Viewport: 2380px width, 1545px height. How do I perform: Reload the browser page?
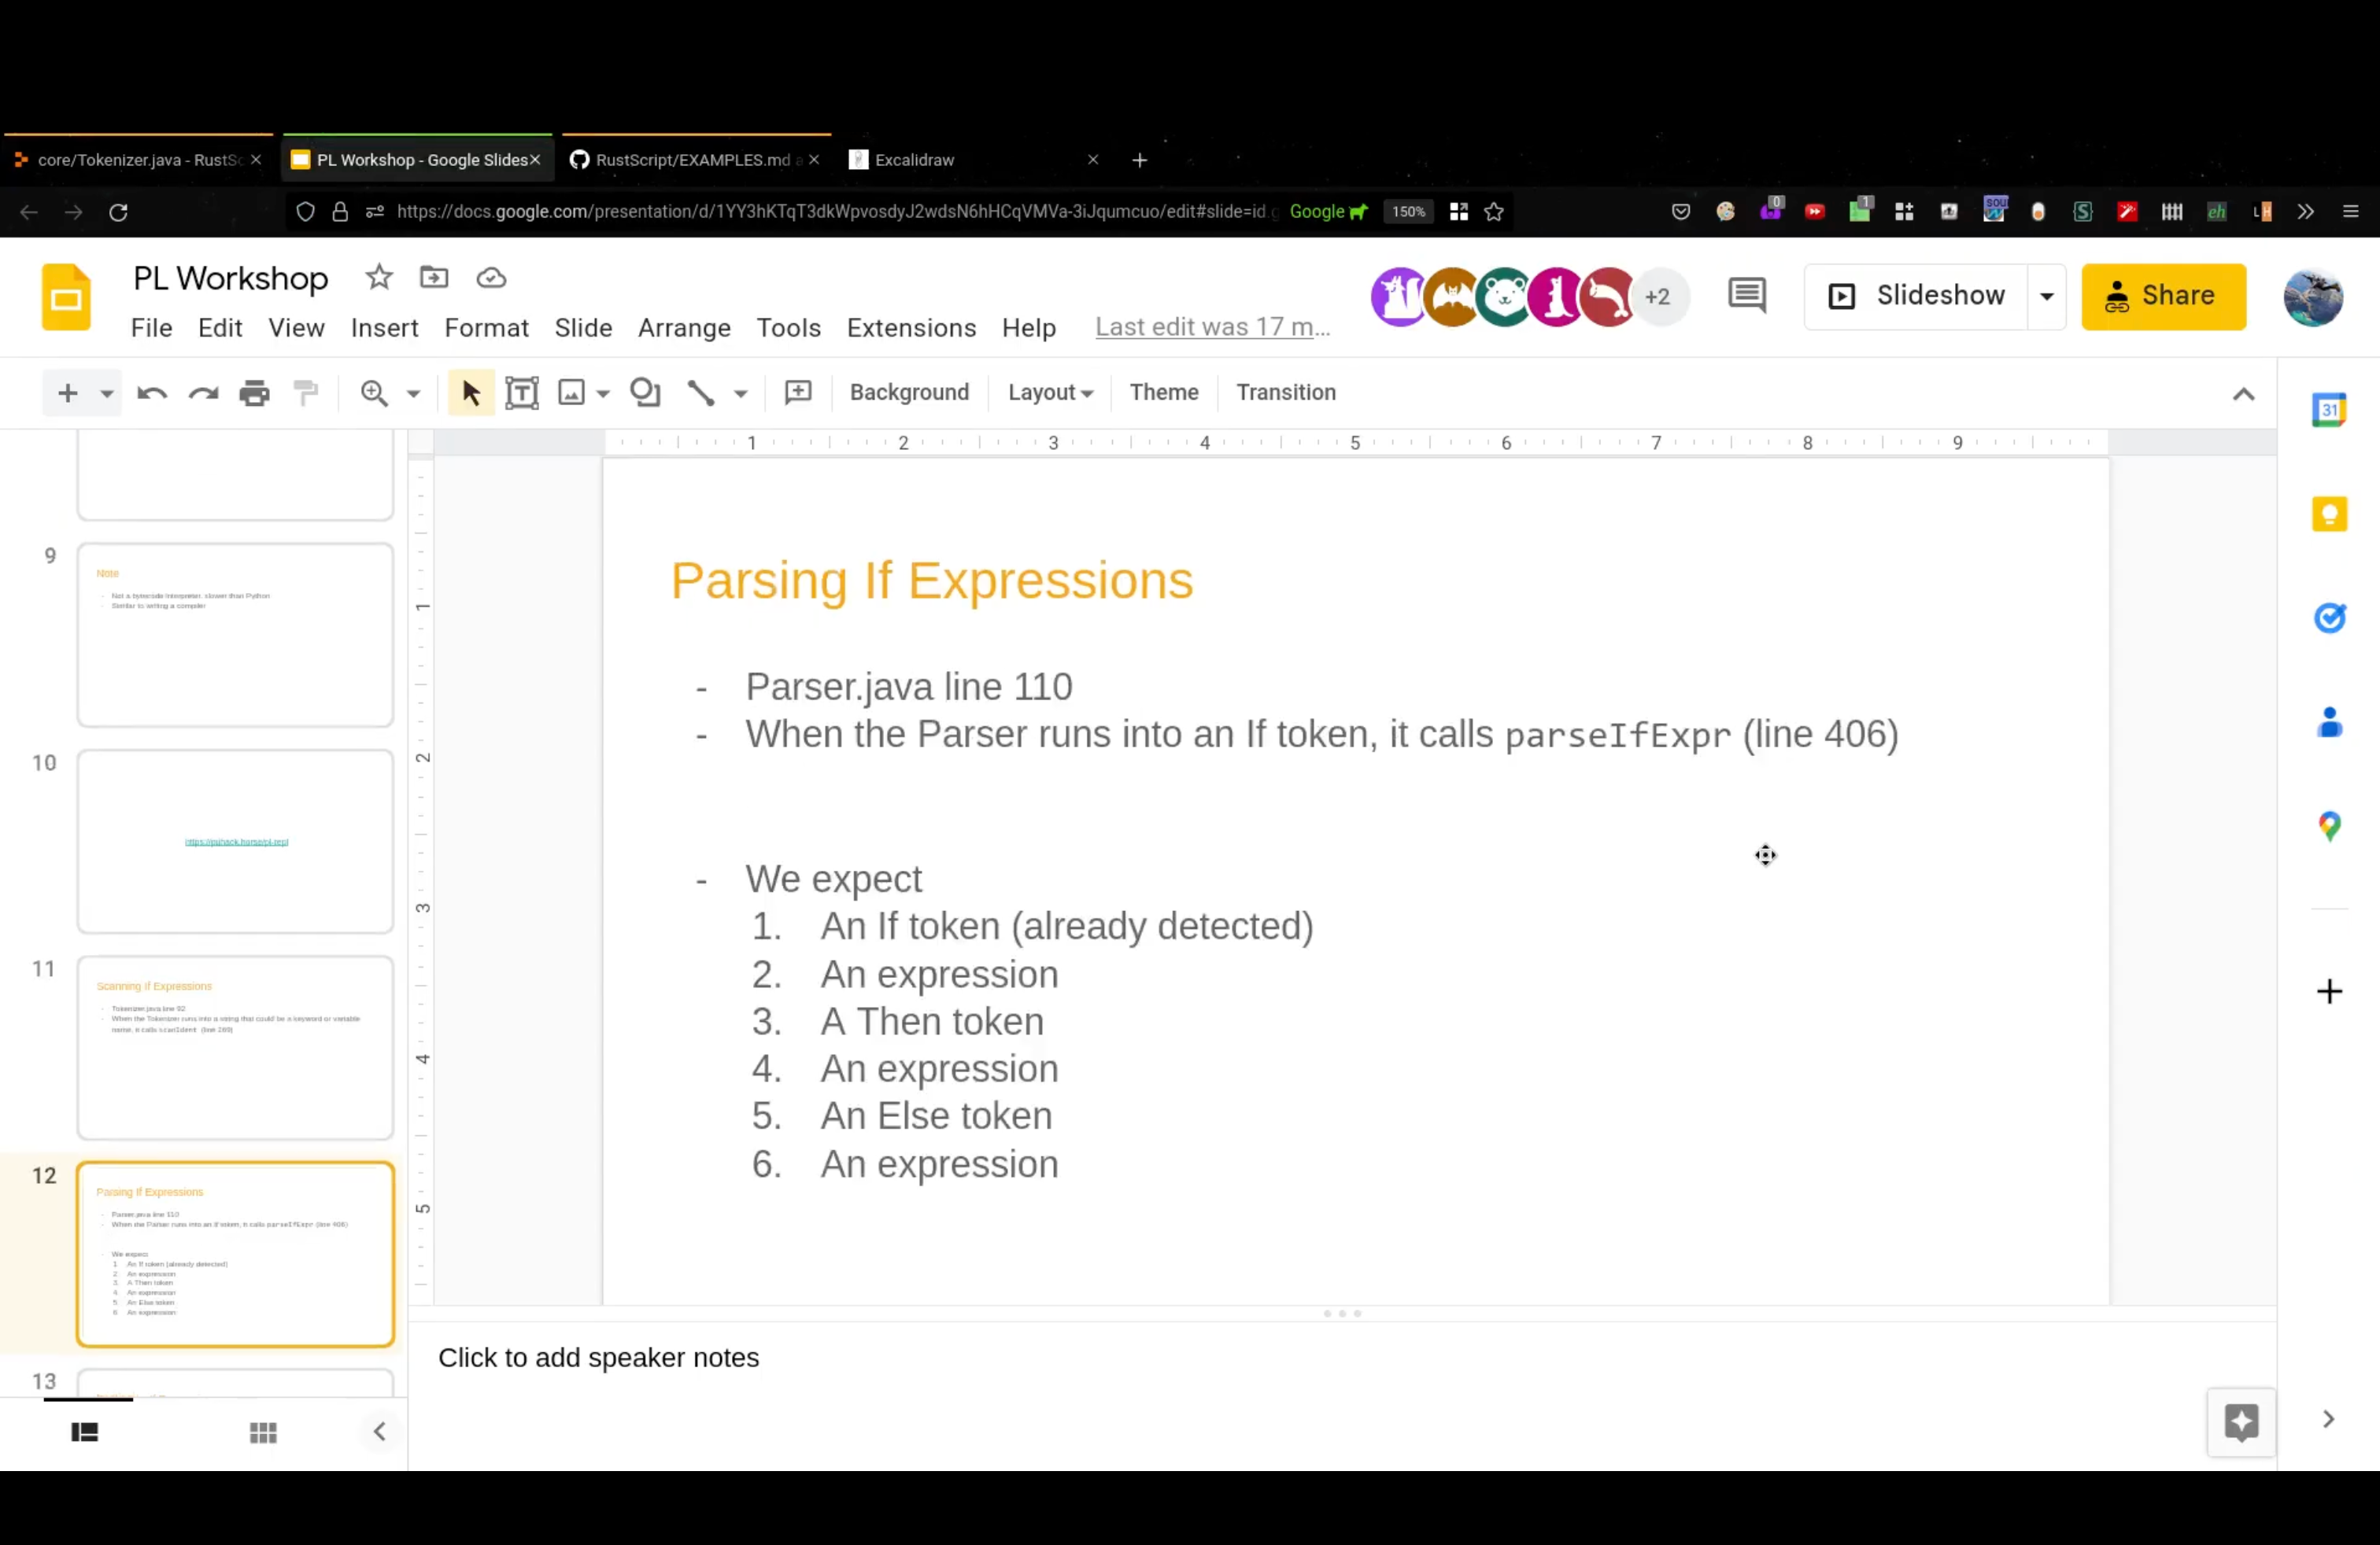pos(118,212)
